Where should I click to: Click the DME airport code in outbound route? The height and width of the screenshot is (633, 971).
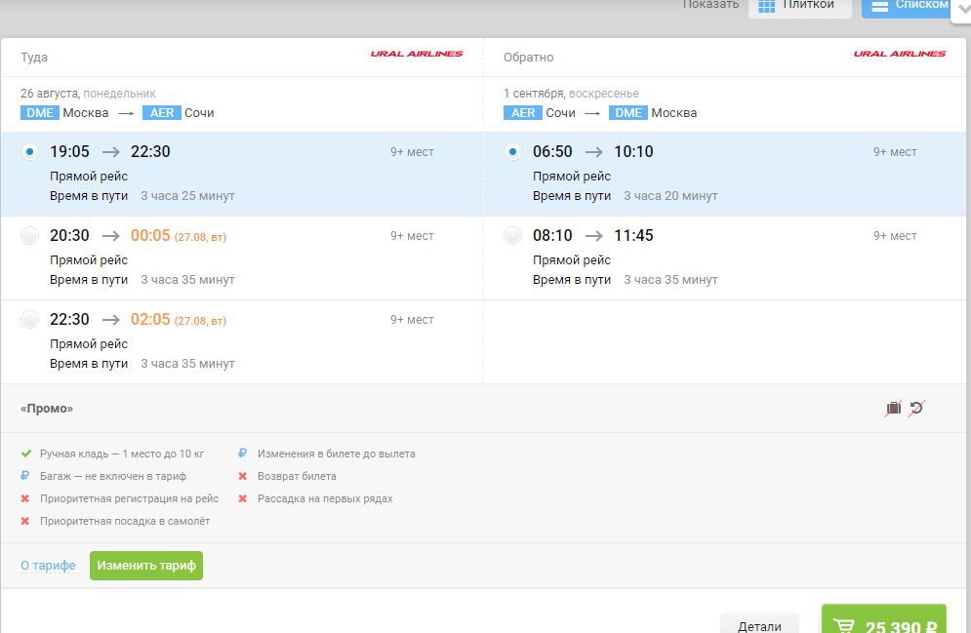39,113
